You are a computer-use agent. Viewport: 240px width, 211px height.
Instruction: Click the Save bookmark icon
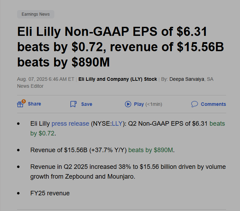pos(73,104)
